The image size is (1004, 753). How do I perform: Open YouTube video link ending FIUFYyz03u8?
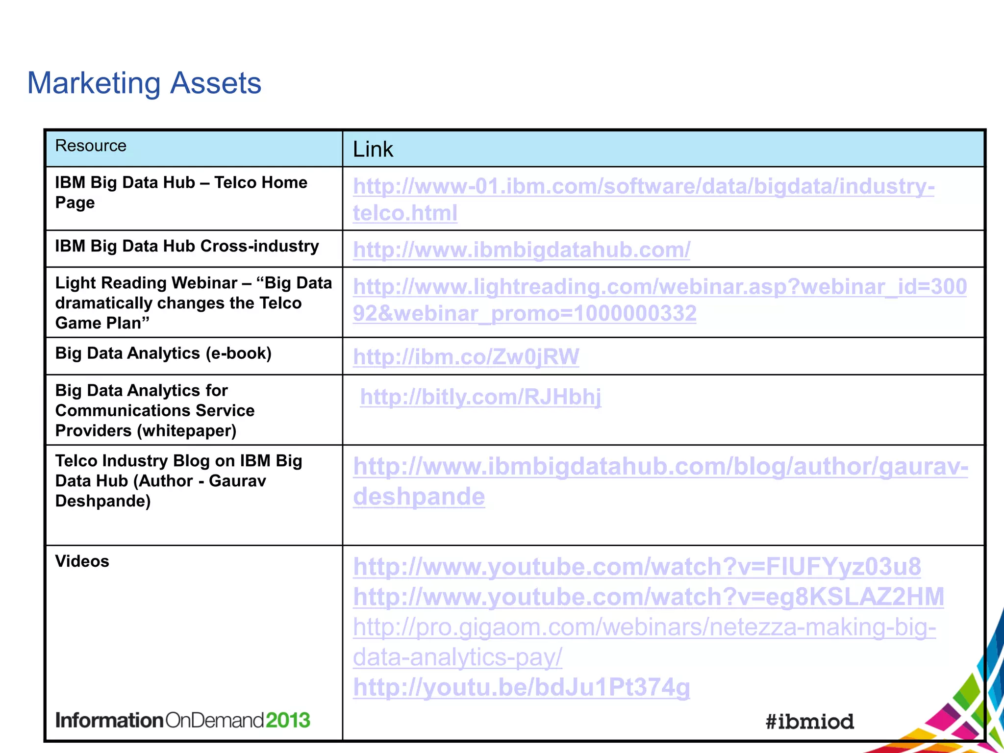point(637,567)
